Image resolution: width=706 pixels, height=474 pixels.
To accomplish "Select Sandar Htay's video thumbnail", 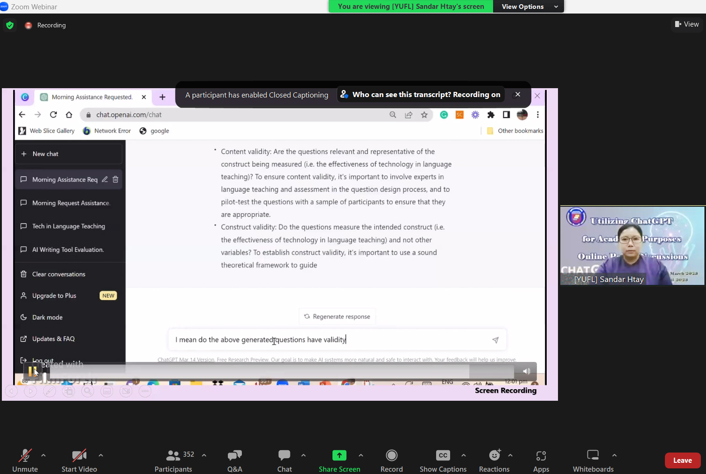I will pyautogui.click(x=632, y=245).
